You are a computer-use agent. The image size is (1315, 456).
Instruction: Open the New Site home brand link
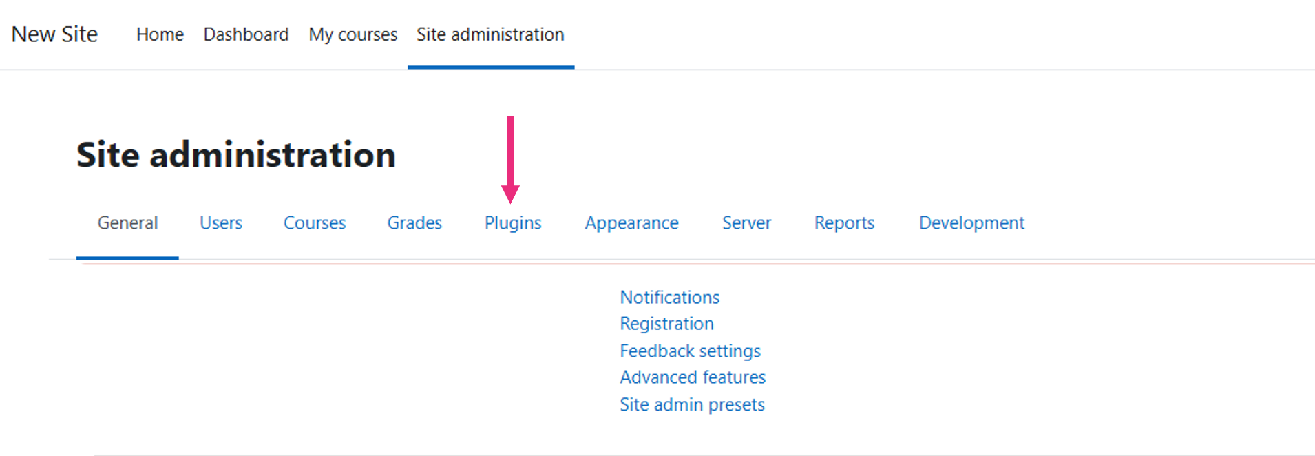(x=54, y=34)
